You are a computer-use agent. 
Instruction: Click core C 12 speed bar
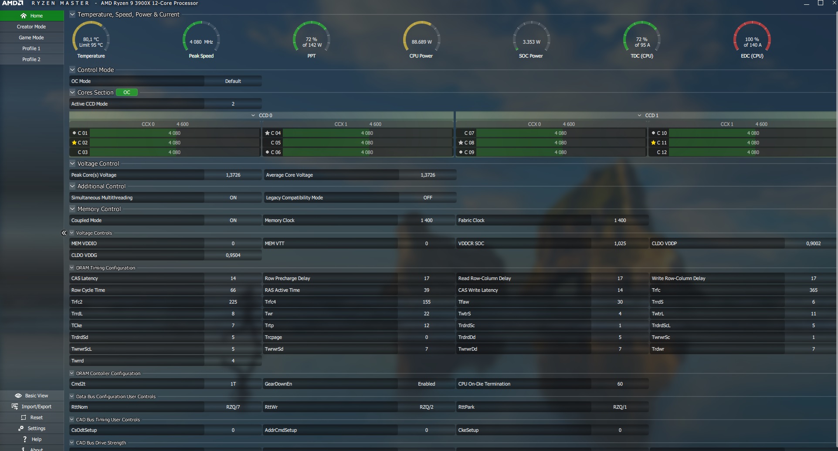pos(753,152)
